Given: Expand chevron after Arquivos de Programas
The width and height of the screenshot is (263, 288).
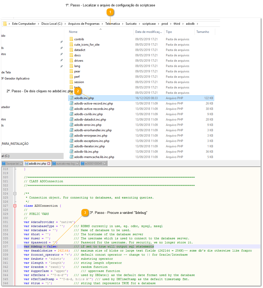Looking at the screenshot, I should (102, 24).
